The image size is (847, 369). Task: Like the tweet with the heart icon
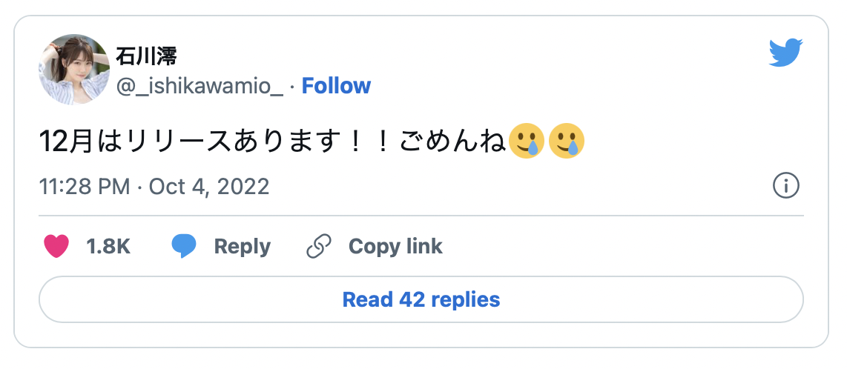tap(56, 246)
